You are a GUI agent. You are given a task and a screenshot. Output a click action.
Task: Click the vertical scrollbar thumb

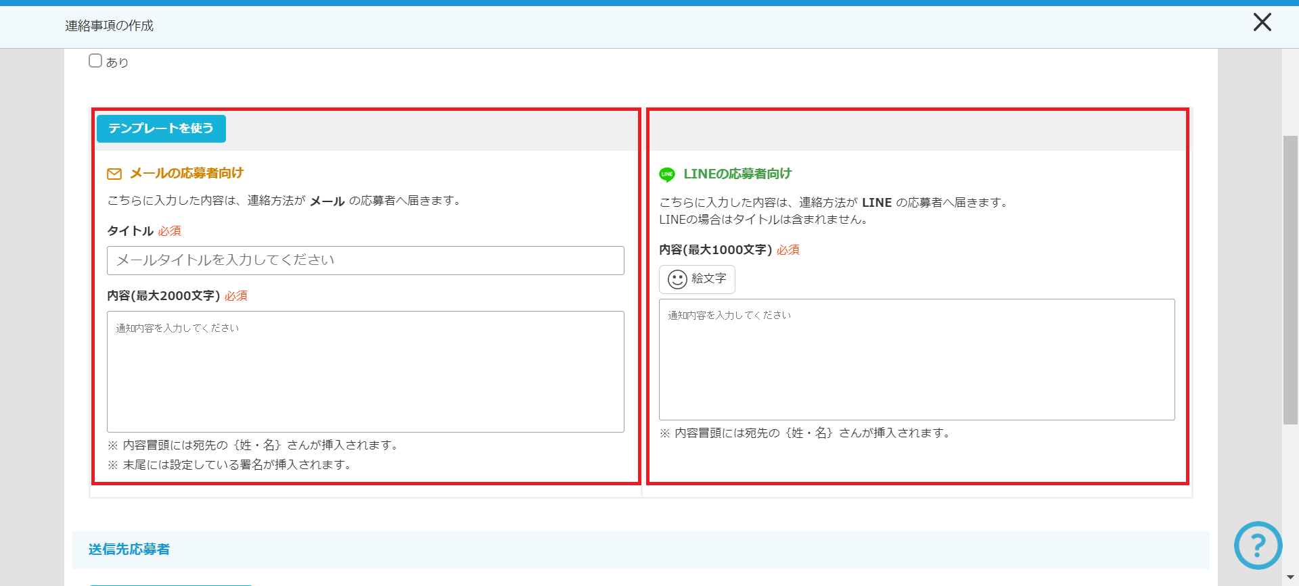click(1290, 280)
